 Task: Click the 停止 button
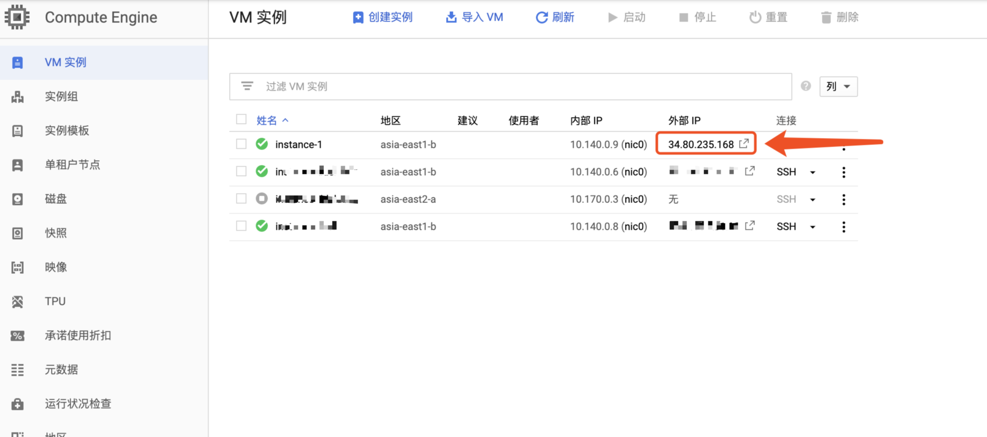pyautogui.click(x=698, y=17)
